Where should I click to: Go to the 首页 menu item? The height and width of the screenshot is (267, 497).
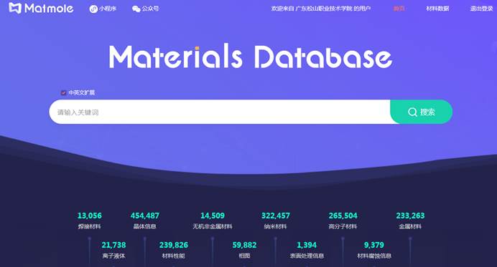(399, 9)
